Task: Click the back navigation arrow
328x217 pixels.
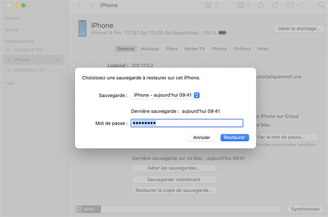Action: [x=78, y=6]
